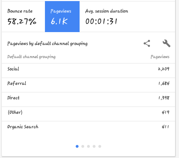Screen dimensions: 179x158
Task: Select the Pageviews metric tab
Action: pyautogui.click(x=62, y=17)
